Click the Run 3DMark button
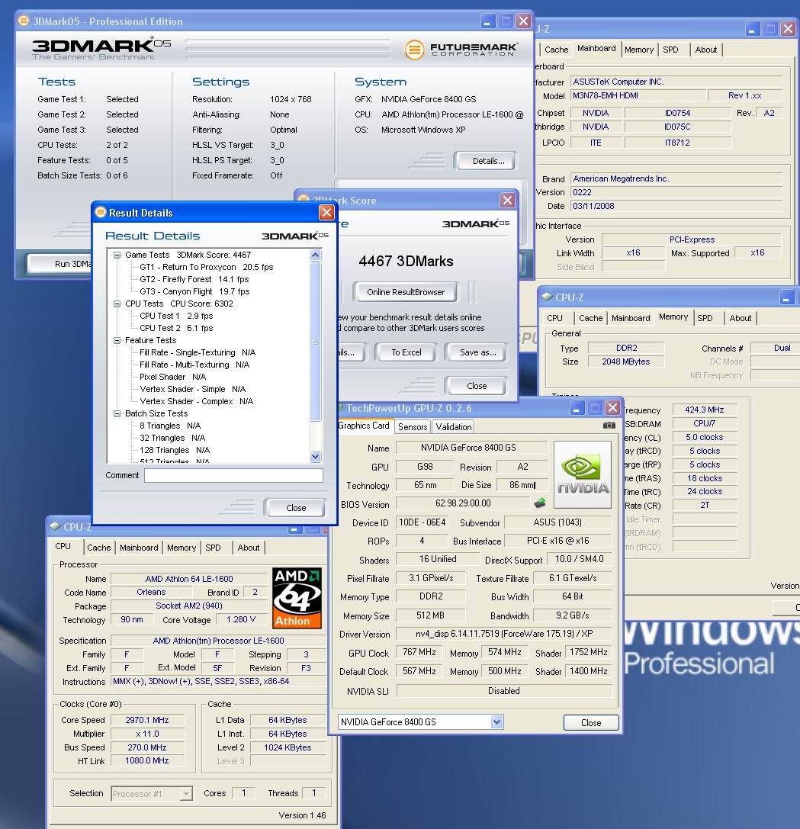800x829 pixels. [x=61, y=264]
